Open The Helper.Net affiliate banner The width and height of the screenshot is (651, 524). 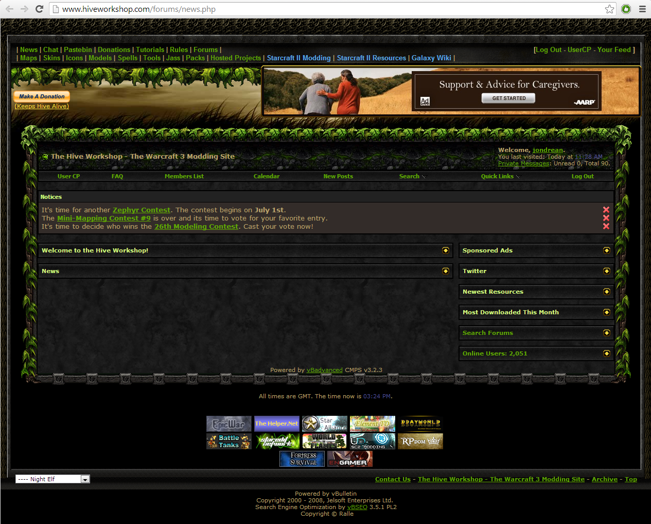pyautogui.click(x=277, y=424)
